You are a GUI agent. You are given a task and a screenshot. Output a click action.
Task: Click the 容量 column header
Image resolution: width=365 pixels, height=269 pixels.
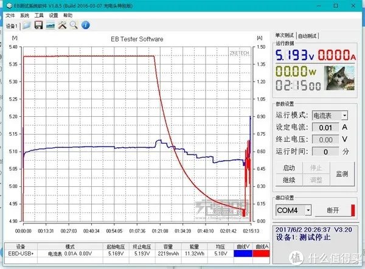coord(168,246)
